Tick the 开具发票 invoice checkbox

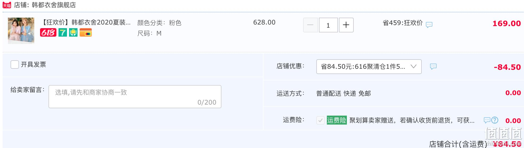pyautogui.click(x=15, y=65)
